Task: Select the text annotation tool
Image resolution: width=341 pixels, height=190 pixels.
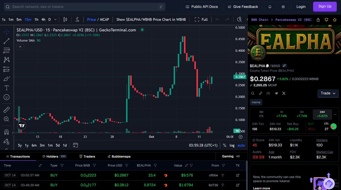Action: (7, 88)
